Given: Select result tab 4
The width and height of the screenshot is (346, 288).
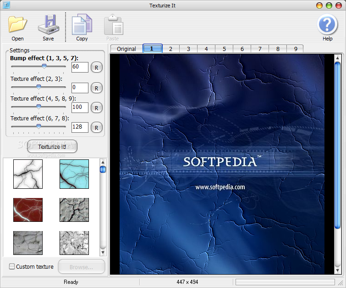Looking at the screenshot, I should [x=206, y=49].
